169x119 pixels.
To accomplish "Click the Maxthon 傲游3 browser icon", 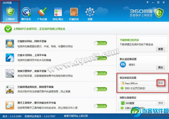I will [x=123, y=65].
